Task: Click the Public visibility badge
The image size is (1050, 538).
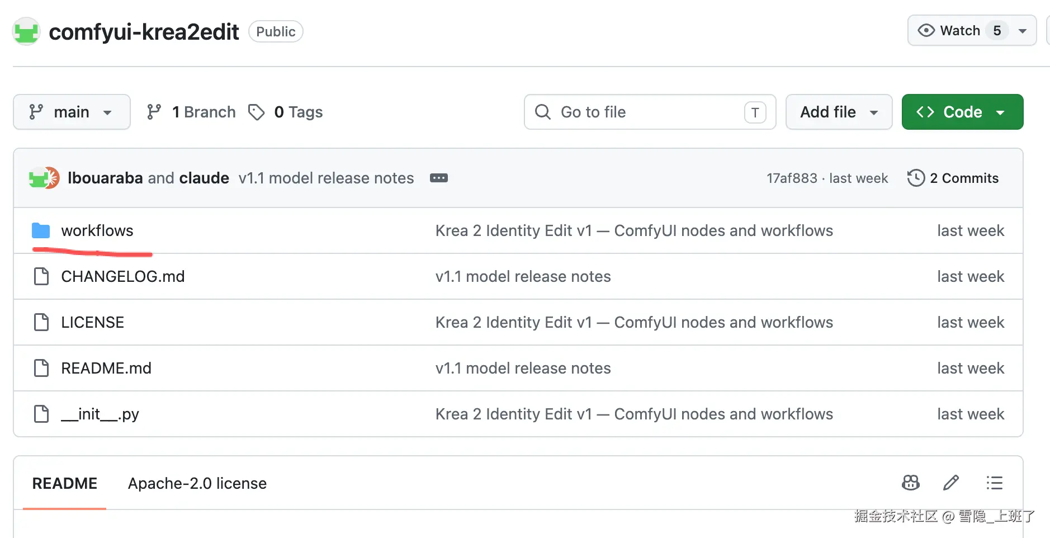Action: coord(276,31)
